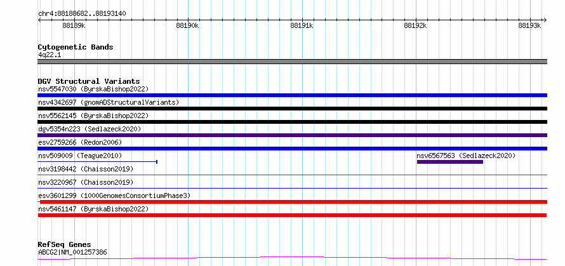
Task: Click the DGV Structural Variants track title
Action: (89, 81)
